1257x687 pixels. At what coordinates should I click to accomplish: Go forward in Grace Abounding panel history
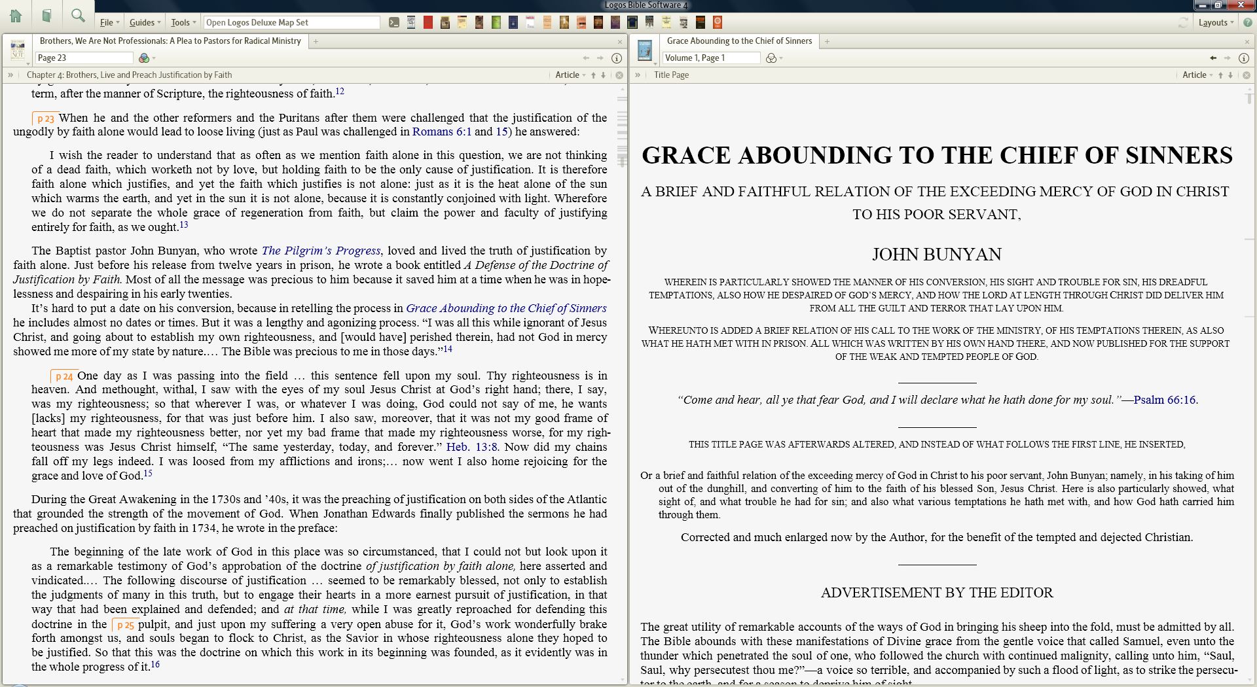(1228, 58)
